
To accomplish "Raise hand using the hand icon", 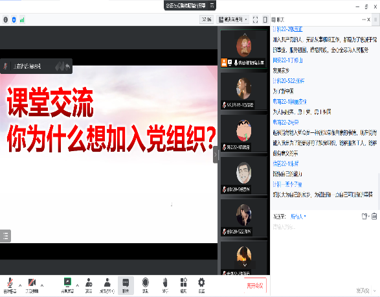I will pos(165,285).
